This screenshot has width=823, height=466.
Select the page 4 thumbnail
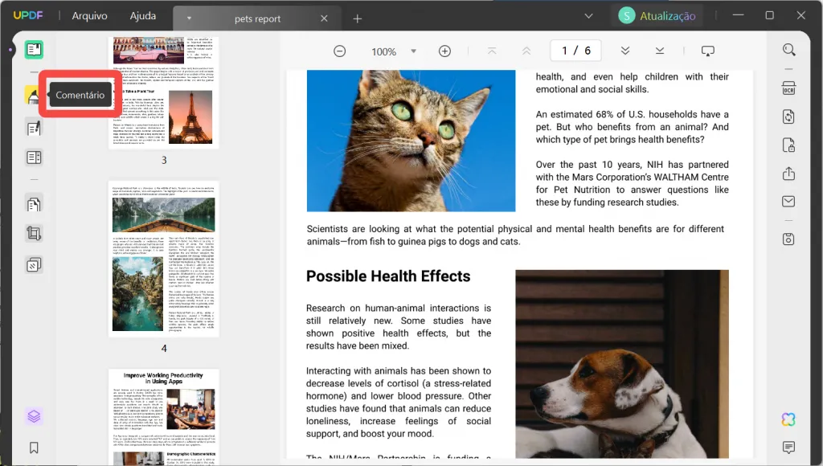pyautogui.click(x=164, y=259)
